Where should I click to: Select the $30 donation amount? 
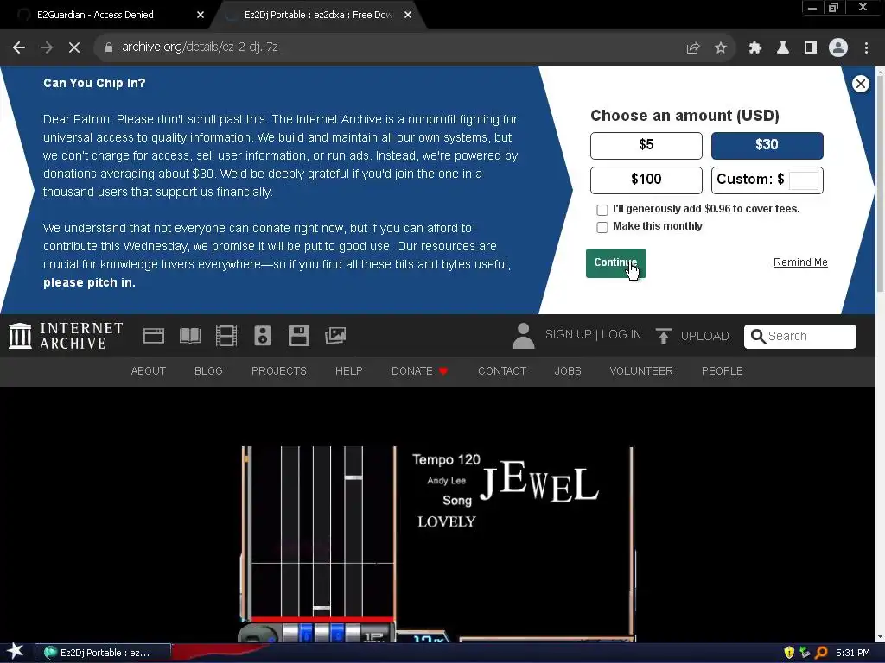click(x=767, y=146)
